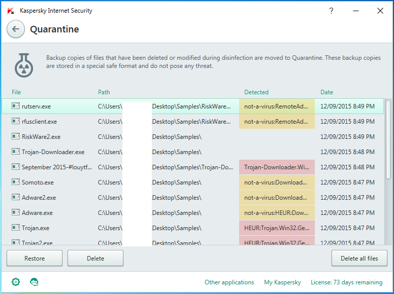The height and width of the screenshot is (294, 394).
Task: Click the quarantine flask icon
Action: point(24,65)
